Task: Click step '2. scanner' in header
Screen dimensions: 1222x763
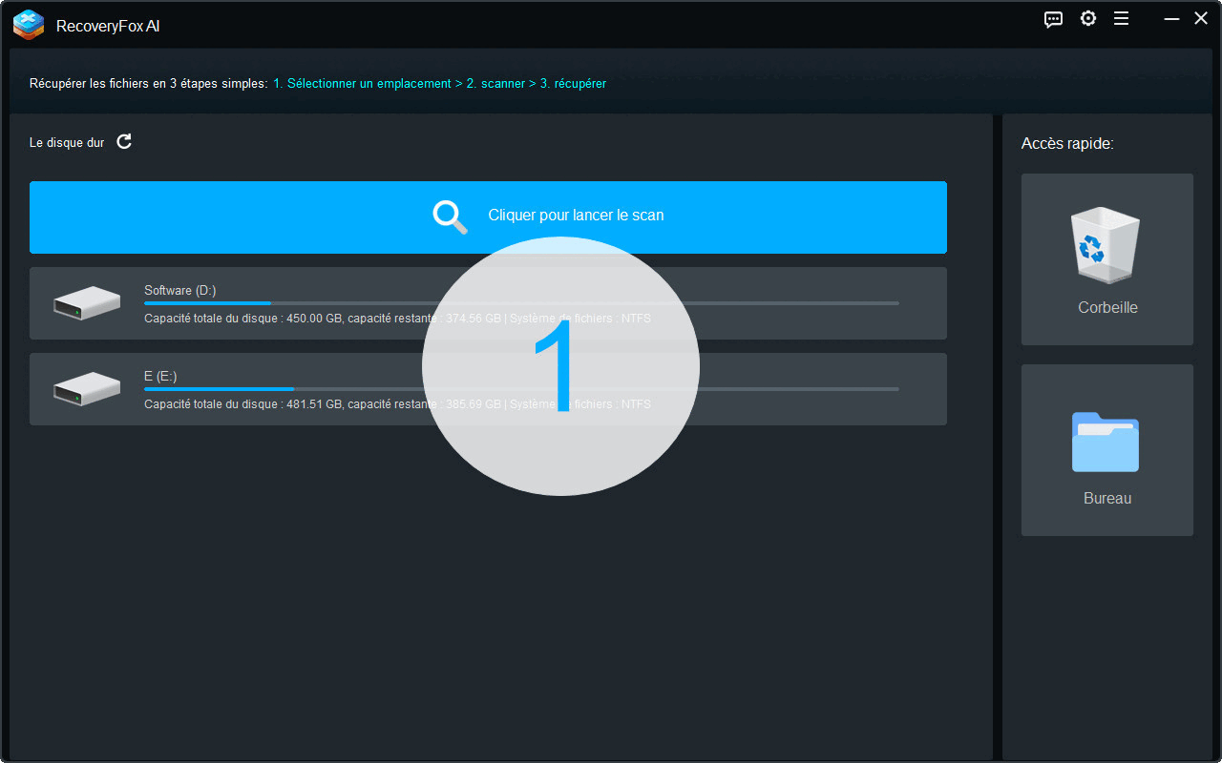Action: pos(495,84)
